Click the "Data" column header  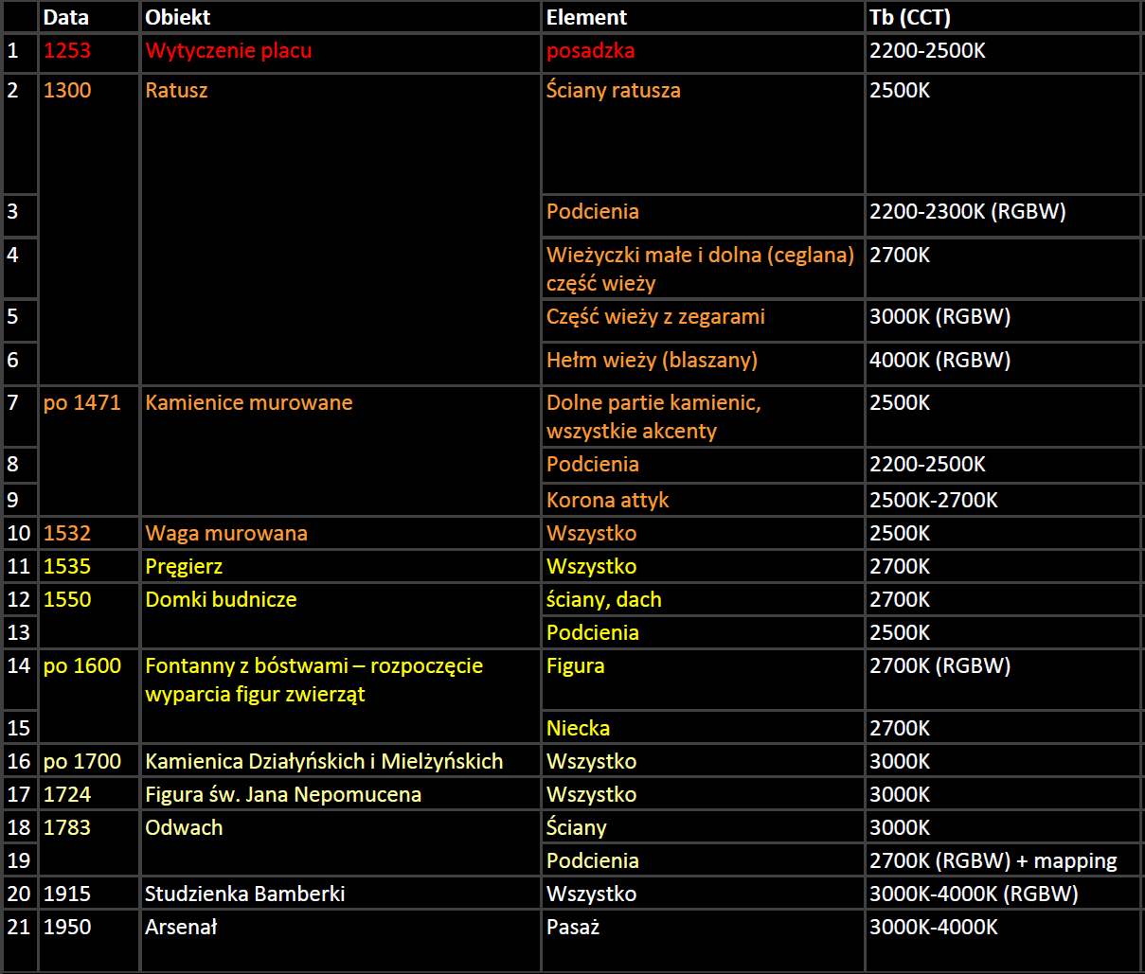pyautogui.click(x=66, y=17)
